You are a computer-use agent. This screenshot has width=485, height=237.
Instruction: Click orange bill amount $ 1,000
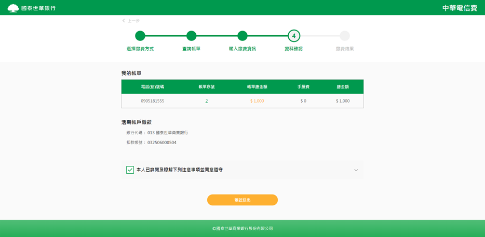click(257, 101)
